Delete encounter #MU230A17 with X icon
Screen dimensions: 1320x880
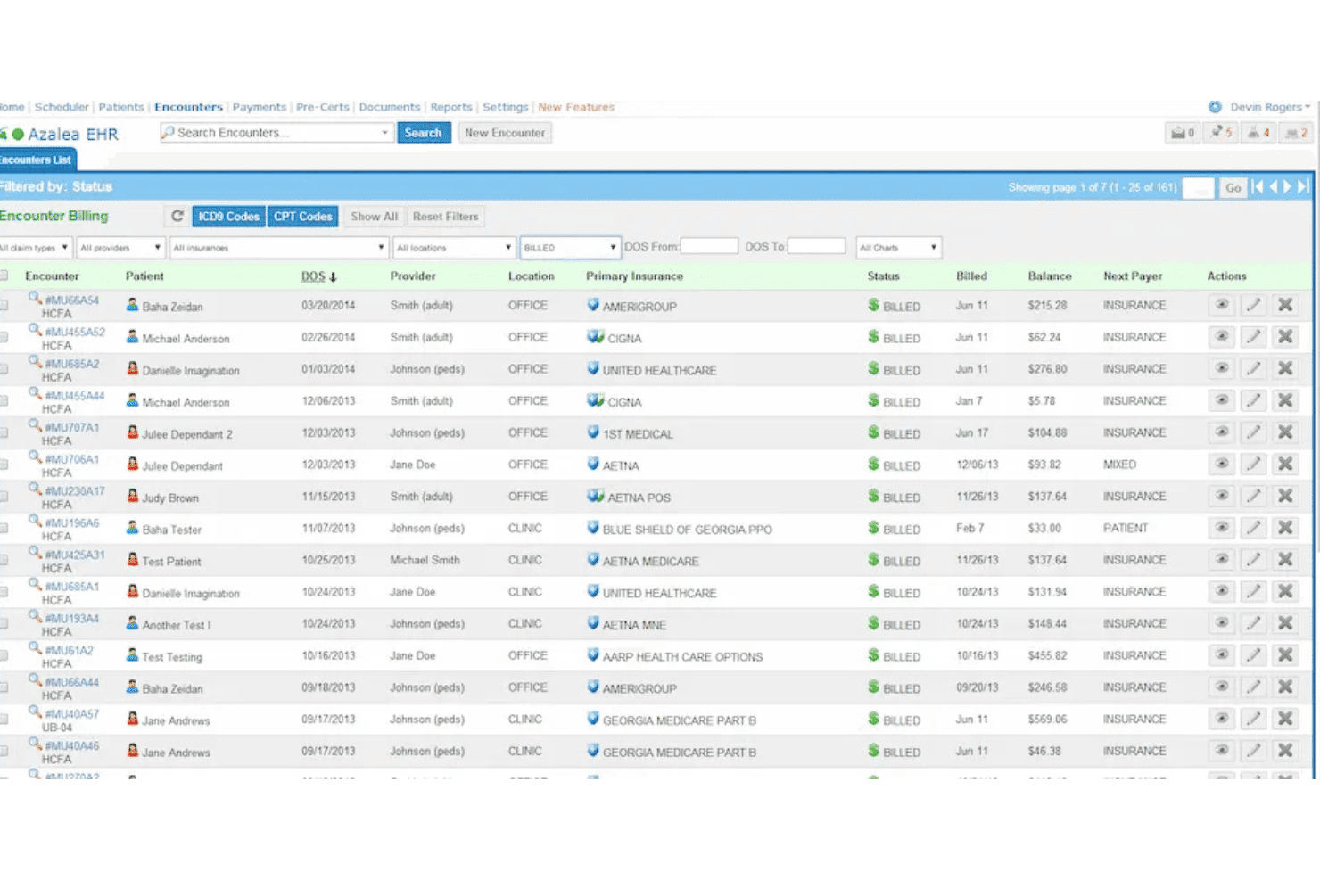1285,496
